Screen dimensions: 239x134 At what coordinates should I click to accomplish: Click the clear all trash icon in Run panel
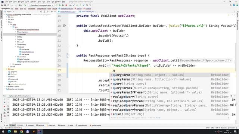pyautogui.click(x=8, y=116)
